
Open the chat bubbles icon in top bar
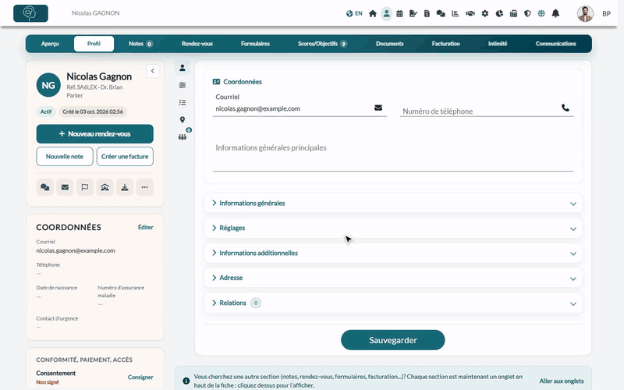[x=441, y=13]
